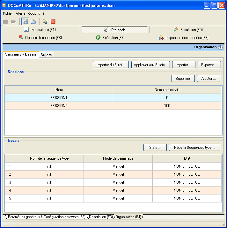Switch to Exécution (F7)
Screen dimensions: 227x228
pos(110,37)
